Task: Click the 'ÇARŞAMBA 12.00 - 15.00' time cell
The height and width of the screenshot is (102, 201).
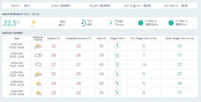Action: point(17,64)
